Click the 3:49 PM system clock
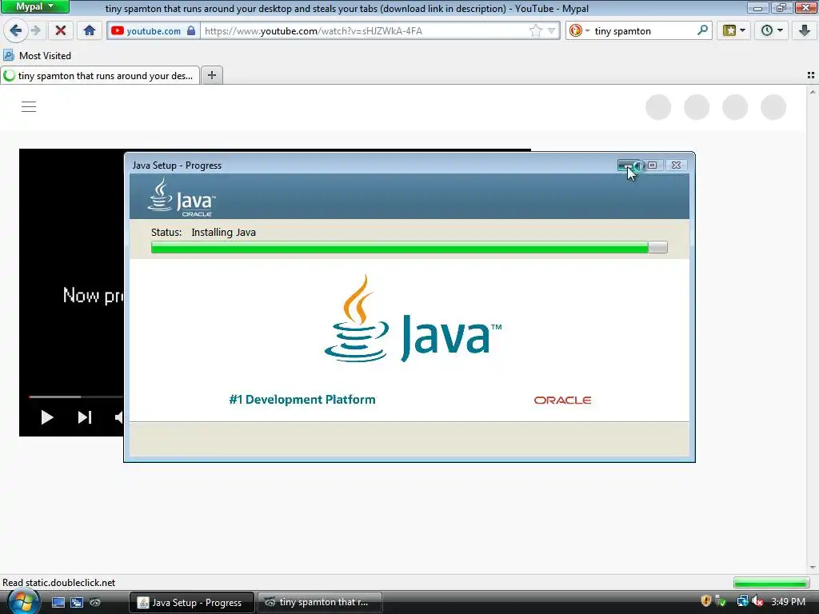 [788, 601]
